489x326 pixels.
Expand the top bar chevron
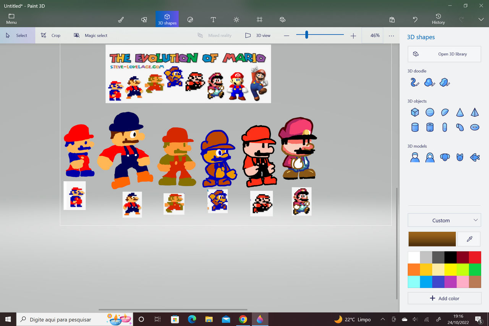pos(481,19)
